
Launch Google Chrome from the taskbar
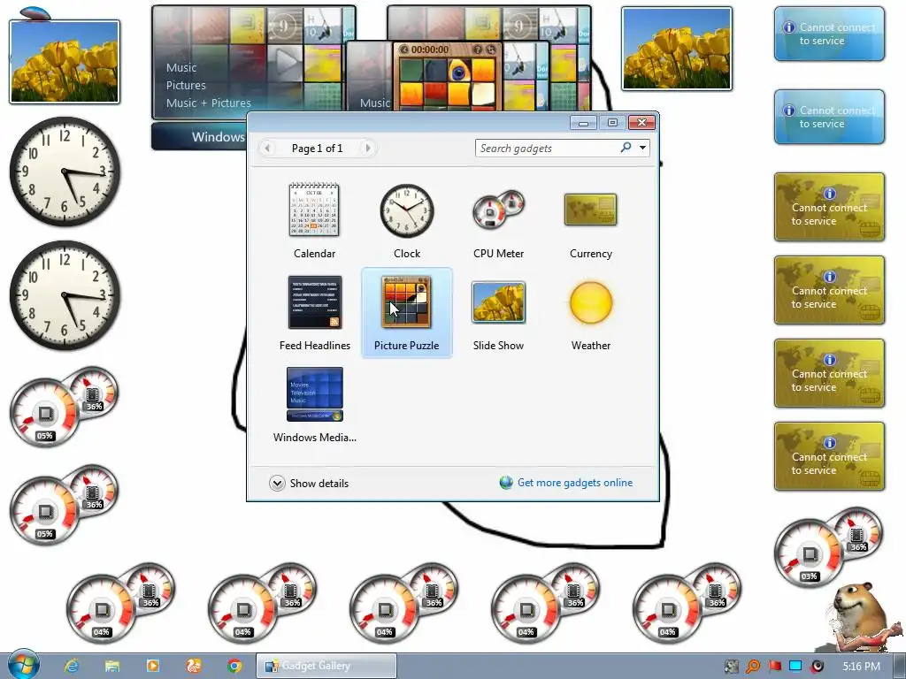[234, 666]
